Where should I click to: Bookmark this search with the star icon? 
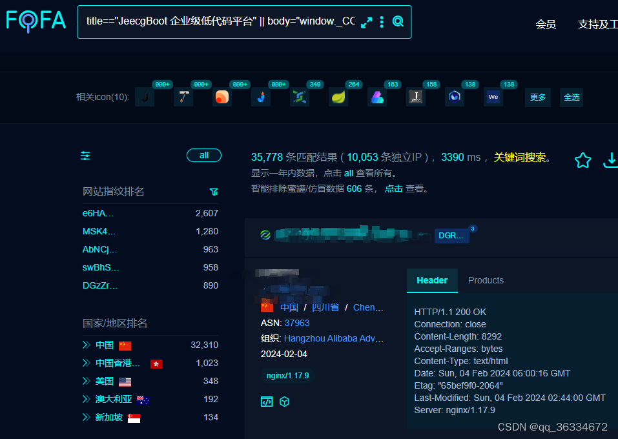(x=582, y=160)
